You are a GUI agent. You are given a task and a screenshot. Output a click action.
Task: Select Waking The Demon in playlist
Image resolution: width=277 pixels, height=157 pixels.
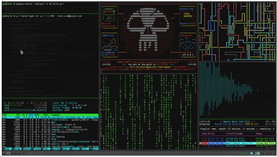(x=237, y=146)
